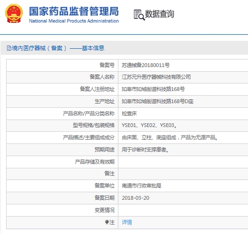Click the 备案人注册地址 label
The image size is (248, 233).
[97, 89]
